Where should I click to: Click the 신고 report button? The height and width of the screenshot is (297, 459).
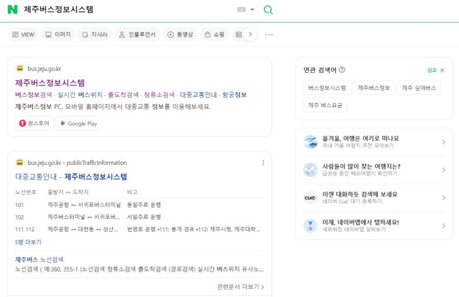point(432,70)
